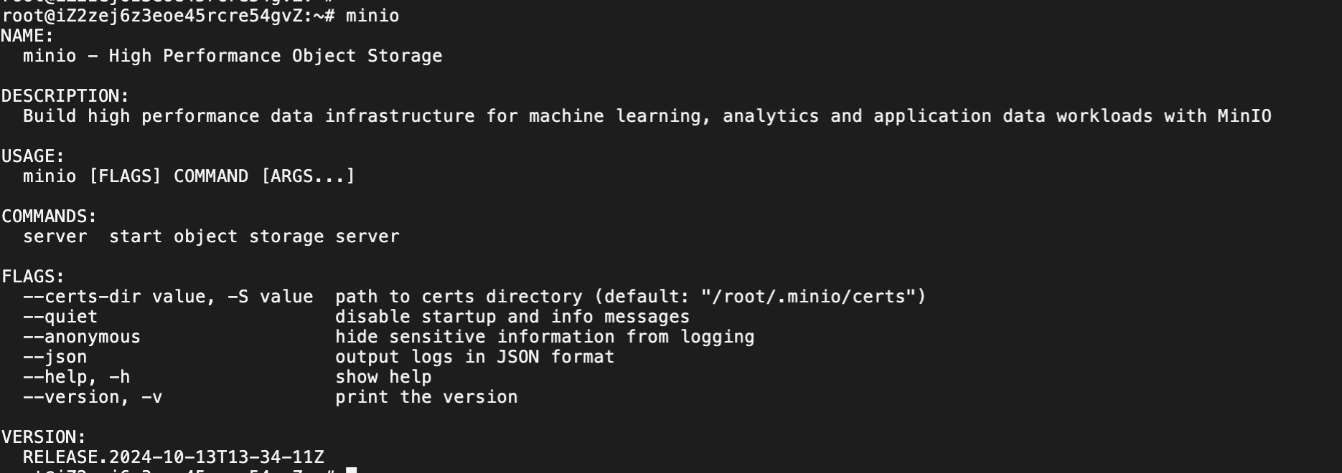The image size is (1342, 473).
Task: Click the typed minio command text
Action: click(x=372, y=16)
